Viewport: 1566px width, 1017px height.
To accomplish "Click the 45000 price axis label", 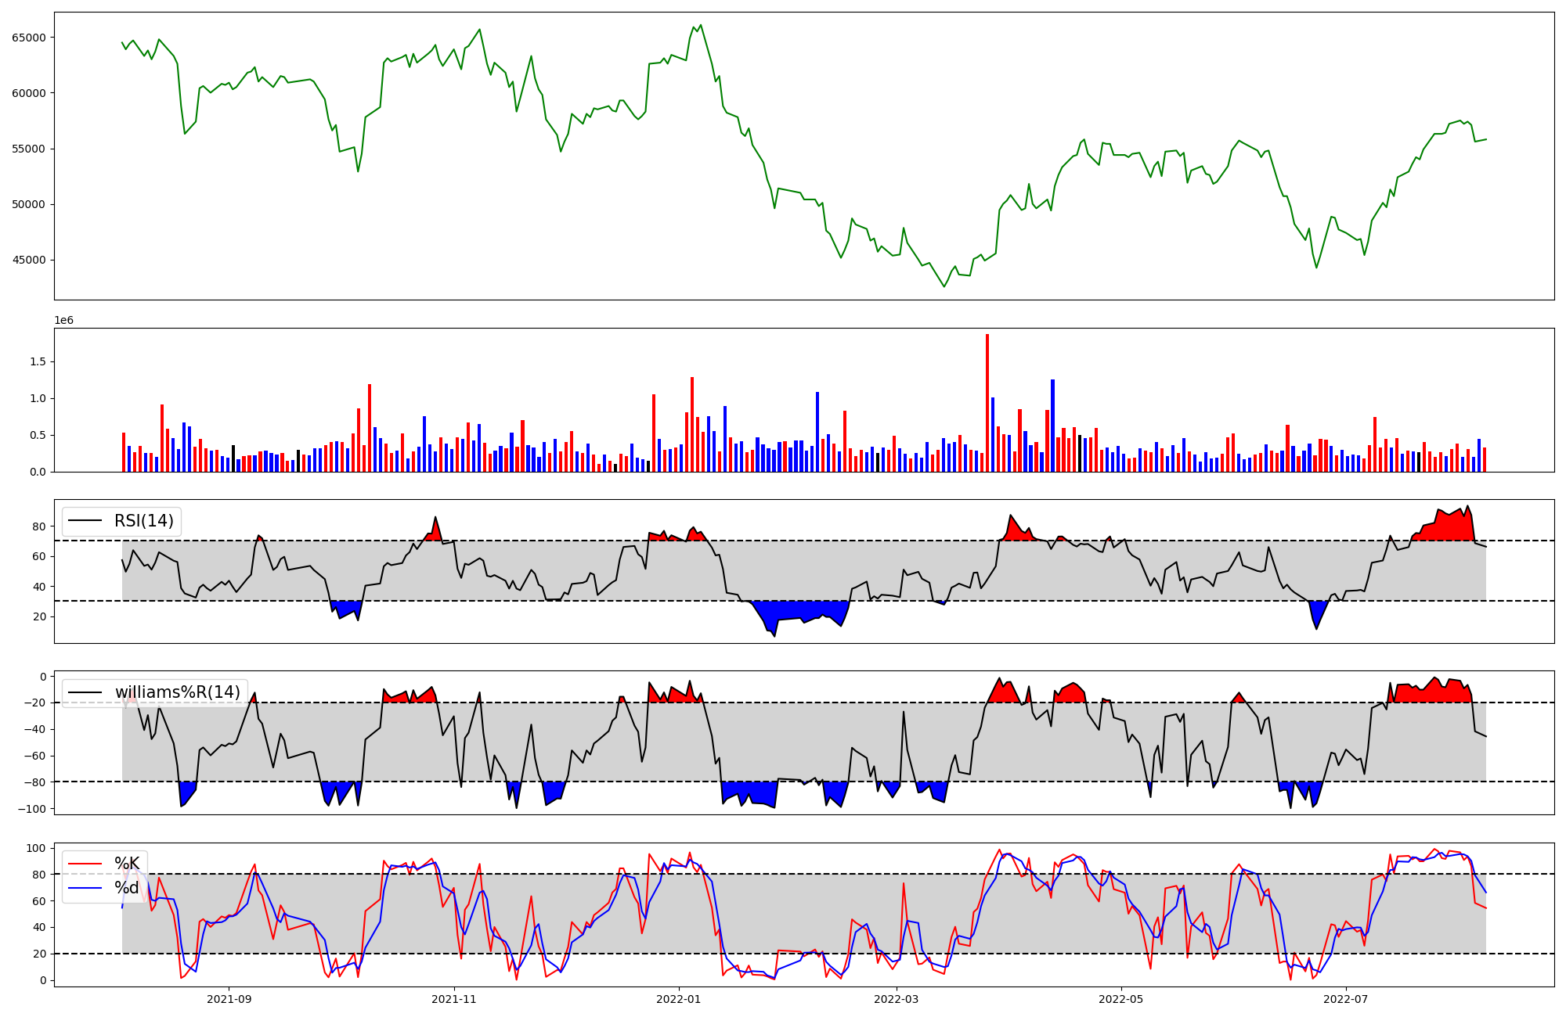I will tap(28, 261).
